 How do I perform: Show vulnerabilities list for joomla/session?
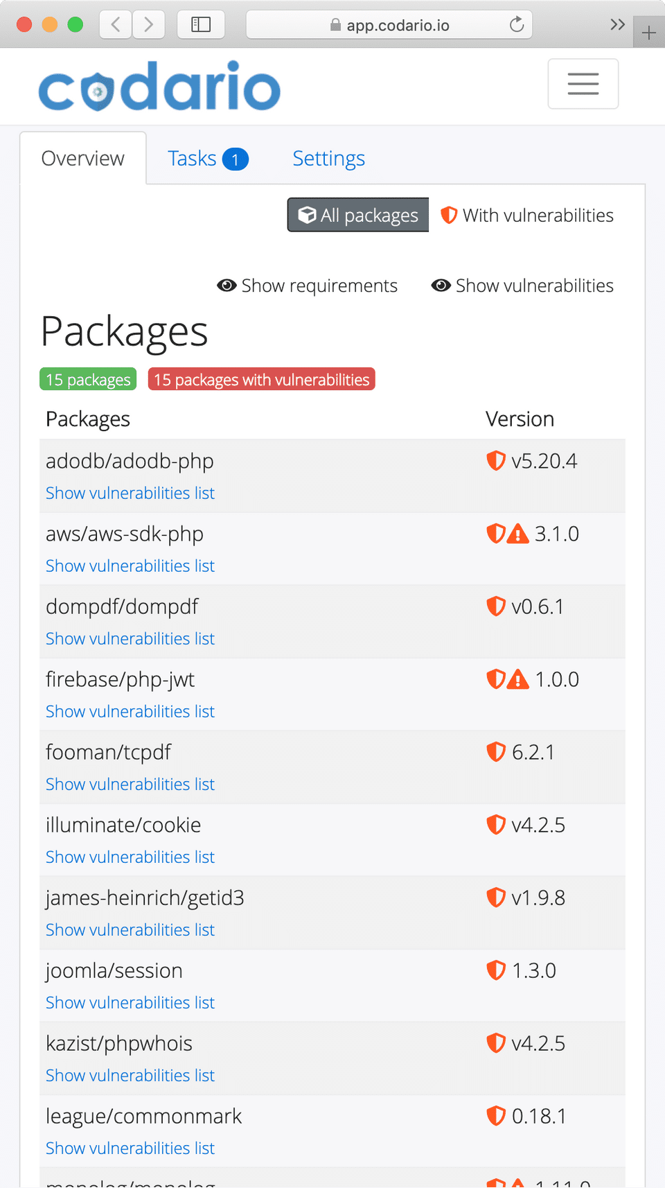130,1002
